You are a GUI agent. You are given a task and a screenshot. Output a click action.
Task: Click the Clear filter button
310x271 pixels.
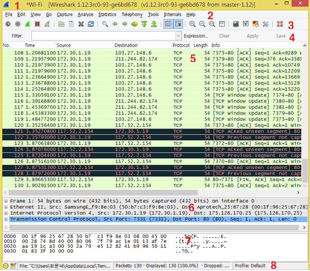pyautogui.click(x=224, y=36)
